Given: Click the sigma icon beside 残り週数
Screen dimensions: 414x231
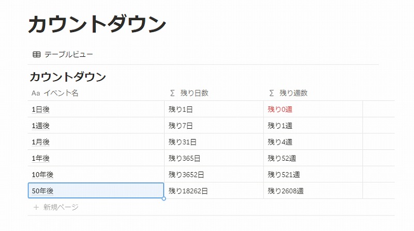Looking at the screenshot, I should [272, 94].
